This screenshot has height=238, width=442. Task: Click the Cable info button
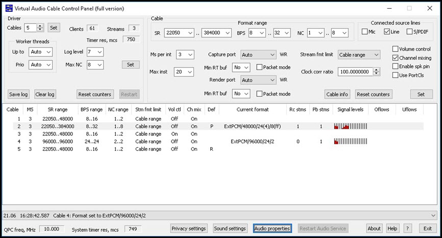pyautogui.click(x=337, y=94)
